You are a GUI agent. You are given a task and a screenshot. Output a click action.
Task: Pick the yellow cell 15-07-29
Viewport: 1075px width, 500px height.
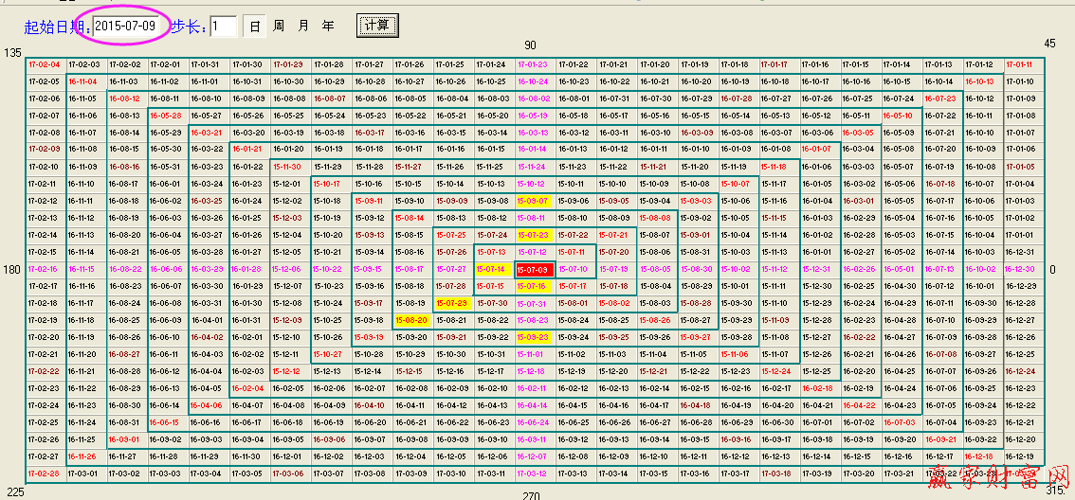(x=451, y=303)
